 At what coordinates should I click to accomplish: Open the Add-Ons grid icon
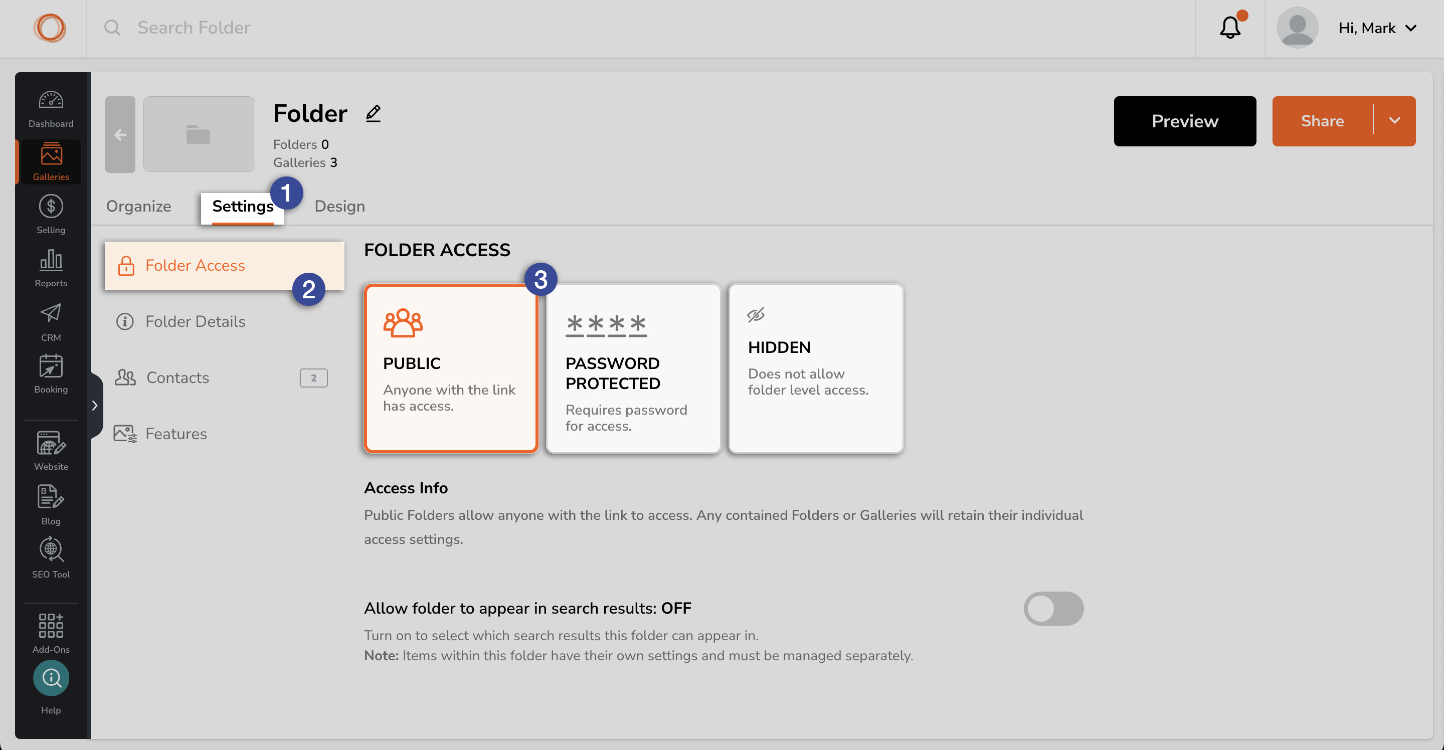(51, 626)
